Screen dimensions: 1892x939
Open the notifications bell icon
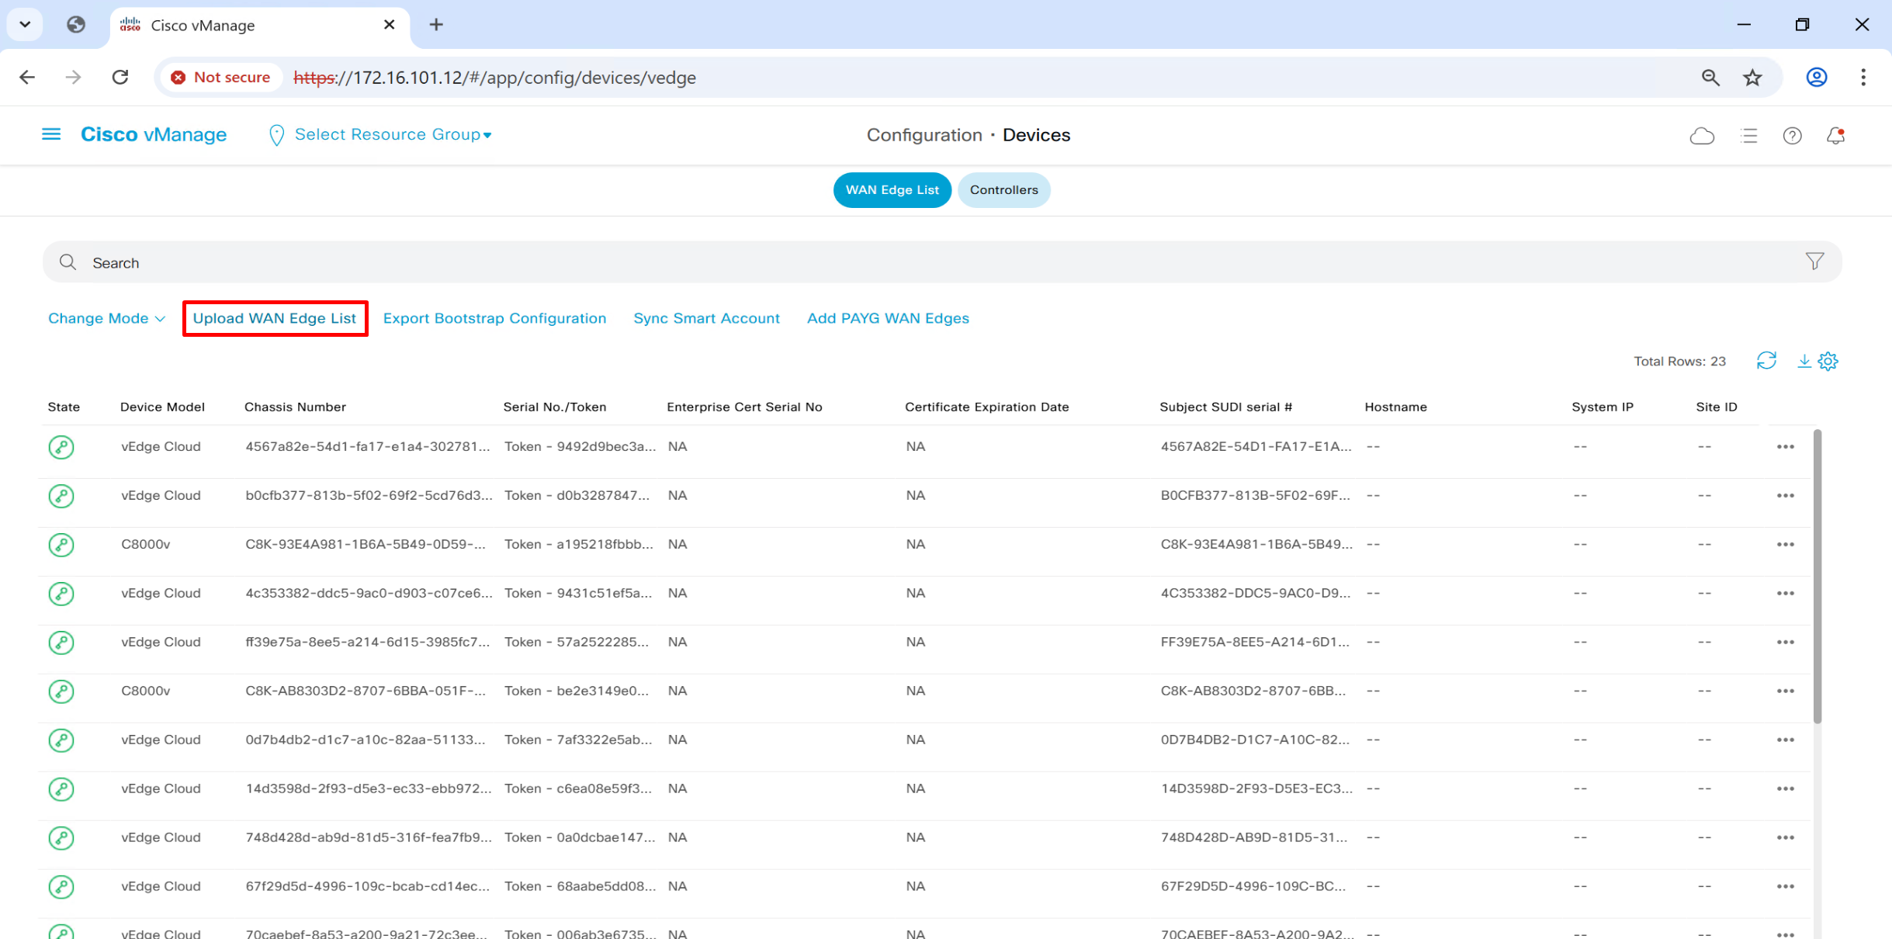(1835, 136)
